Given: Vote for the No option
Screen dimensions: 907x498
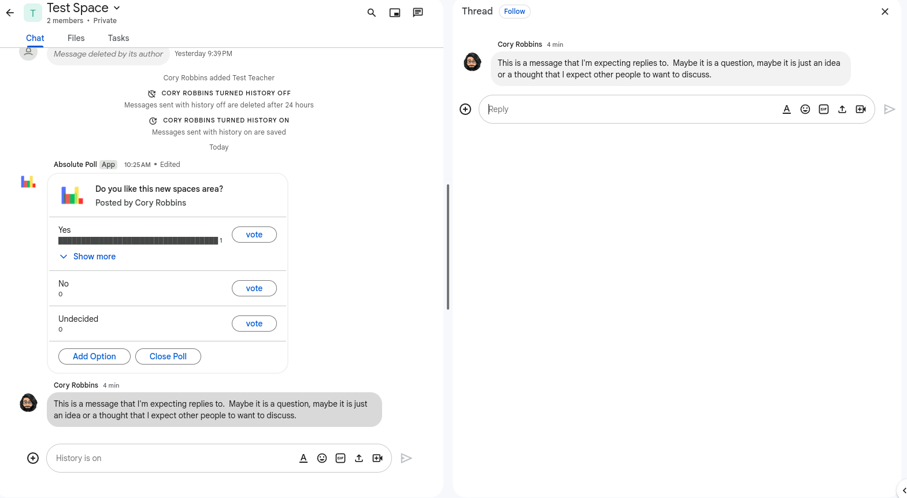Looking at the screenshot, I should (x=254, y=288).
